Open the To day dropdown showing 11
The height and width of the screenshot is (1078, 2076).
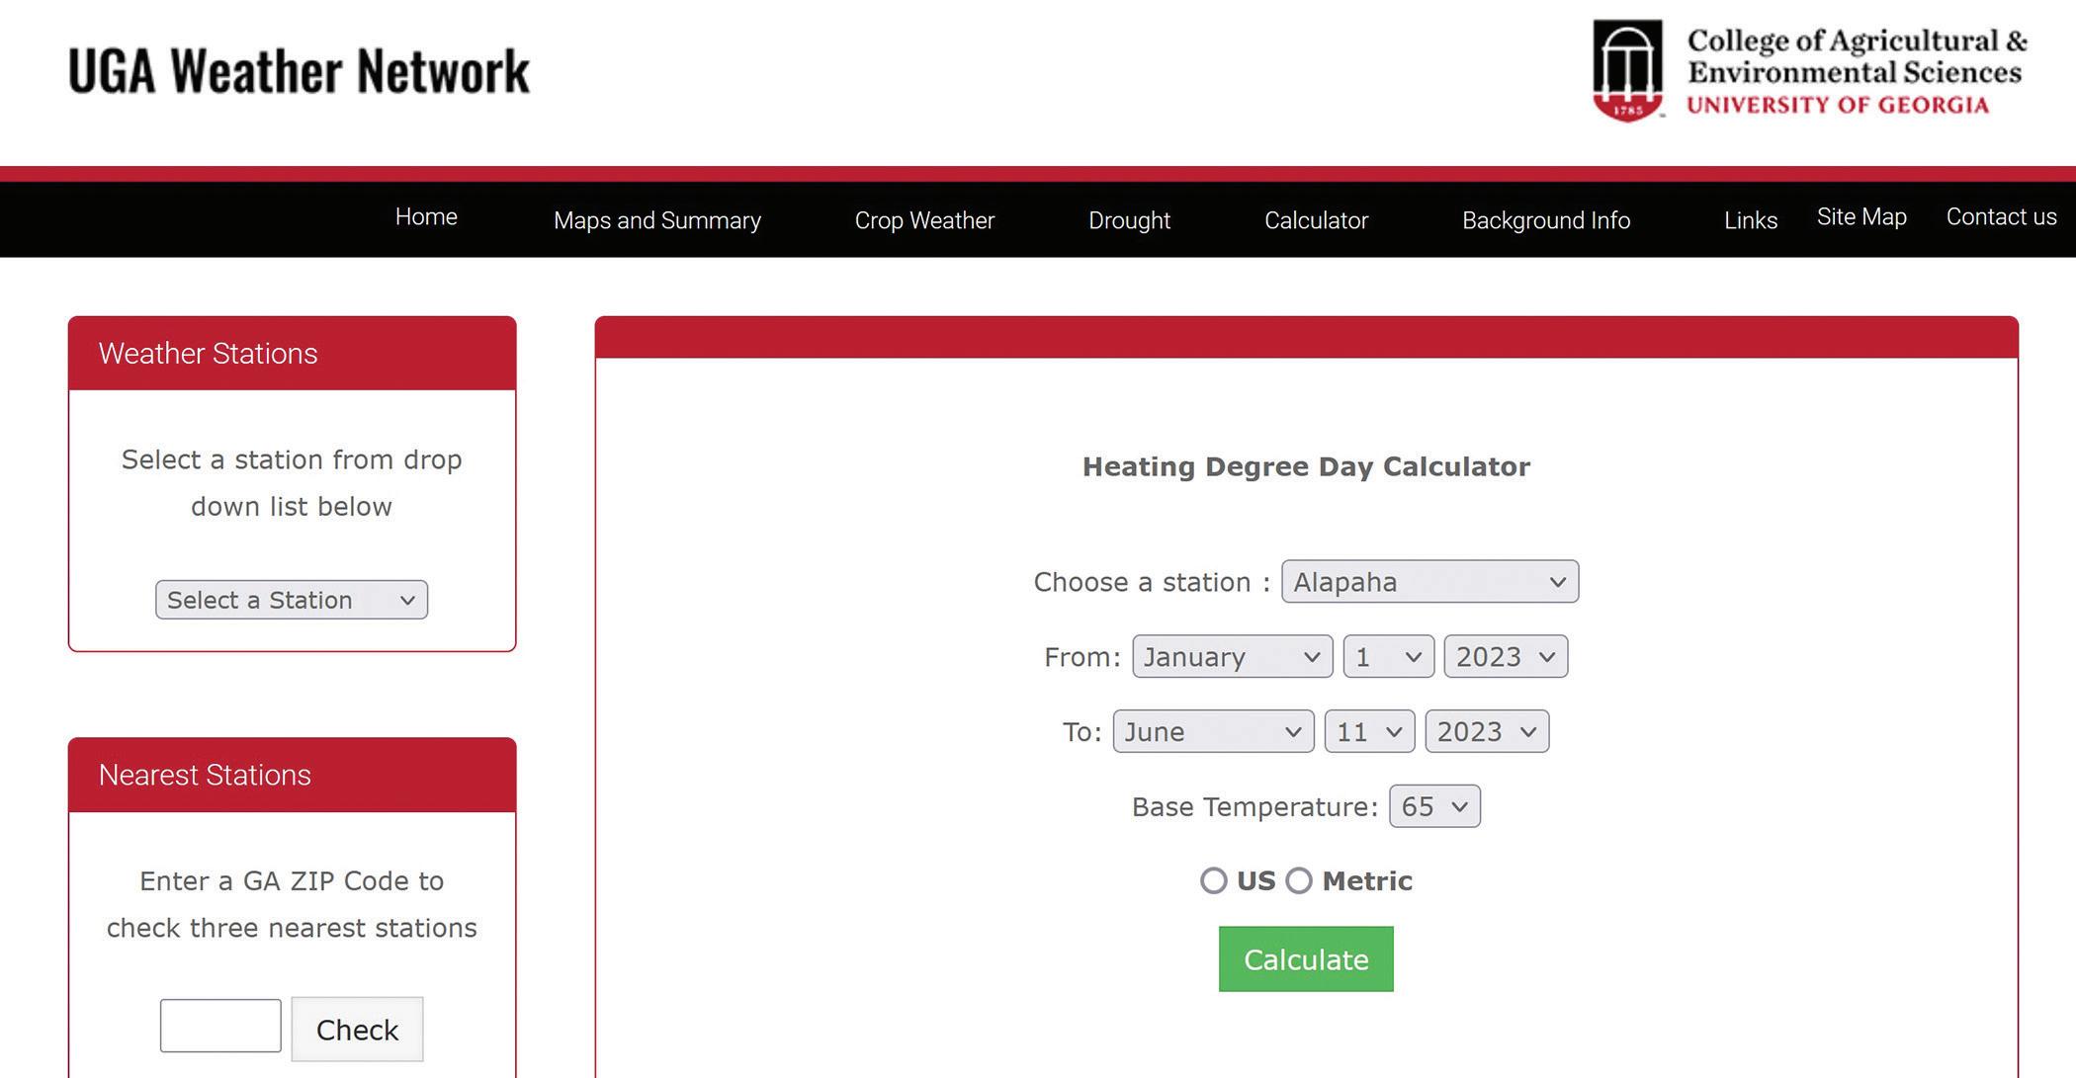click(1369, 732)
